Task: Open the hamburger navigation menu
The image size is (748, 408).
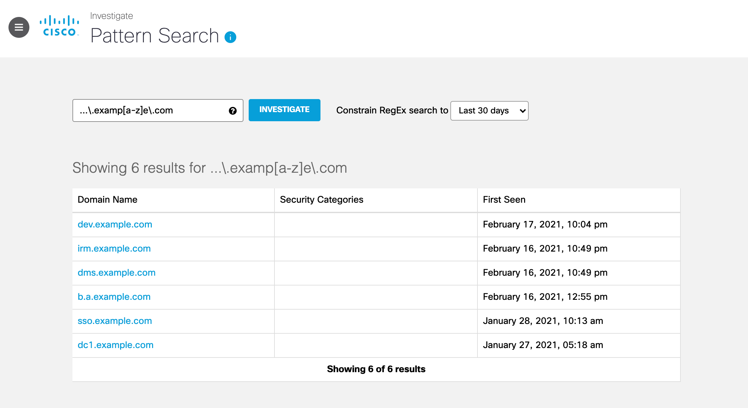Action: [19, 27]
